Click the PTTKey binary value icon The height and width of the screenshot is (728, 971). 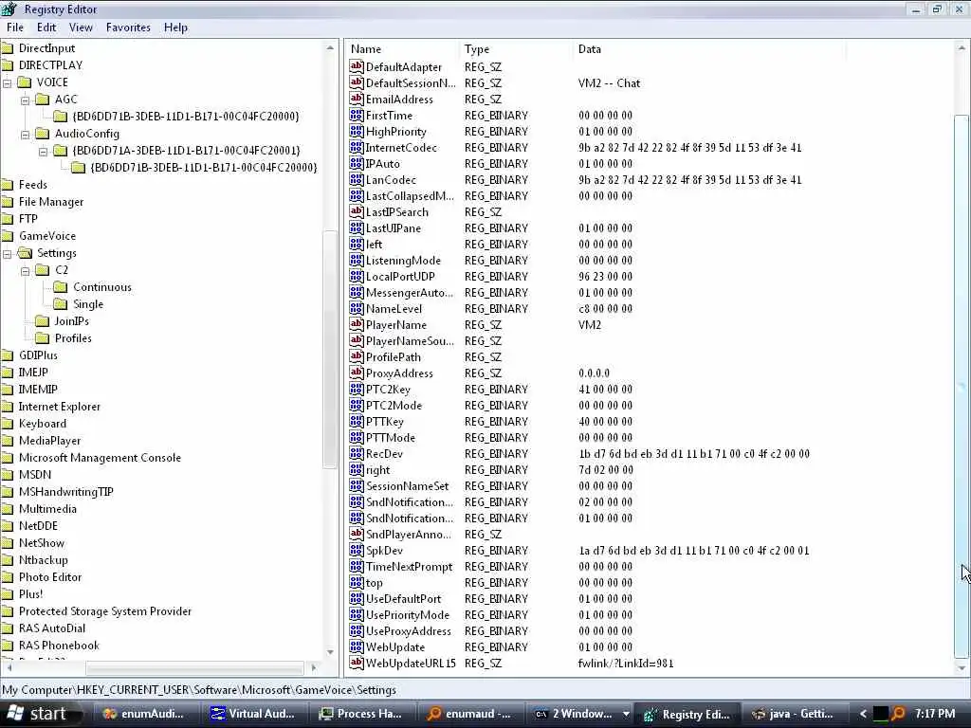tap(357, 421)
